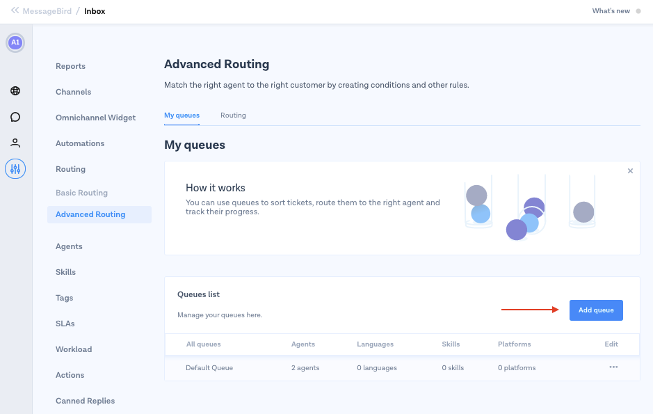The height and width of the screenshot is (414, 653).
Task: Open Reports in settings menu
Action: [x=70, y=66]
